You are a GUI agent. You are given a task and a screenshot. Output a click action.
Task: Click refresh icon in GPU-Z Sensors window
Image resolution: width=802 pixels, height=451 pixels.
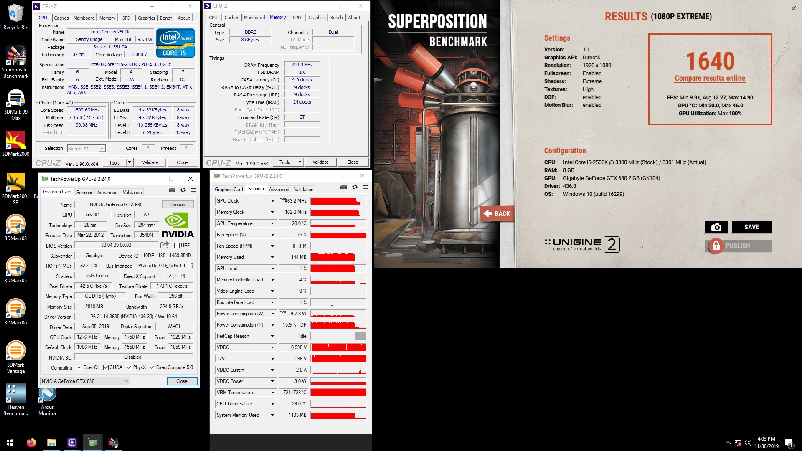355,187
